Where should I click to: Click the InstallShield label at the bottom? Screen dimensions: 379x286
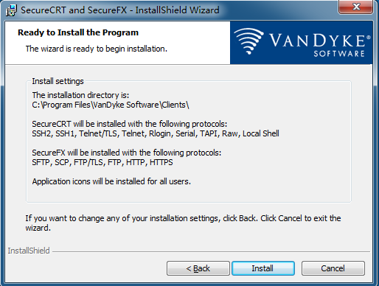click(29, 251)
